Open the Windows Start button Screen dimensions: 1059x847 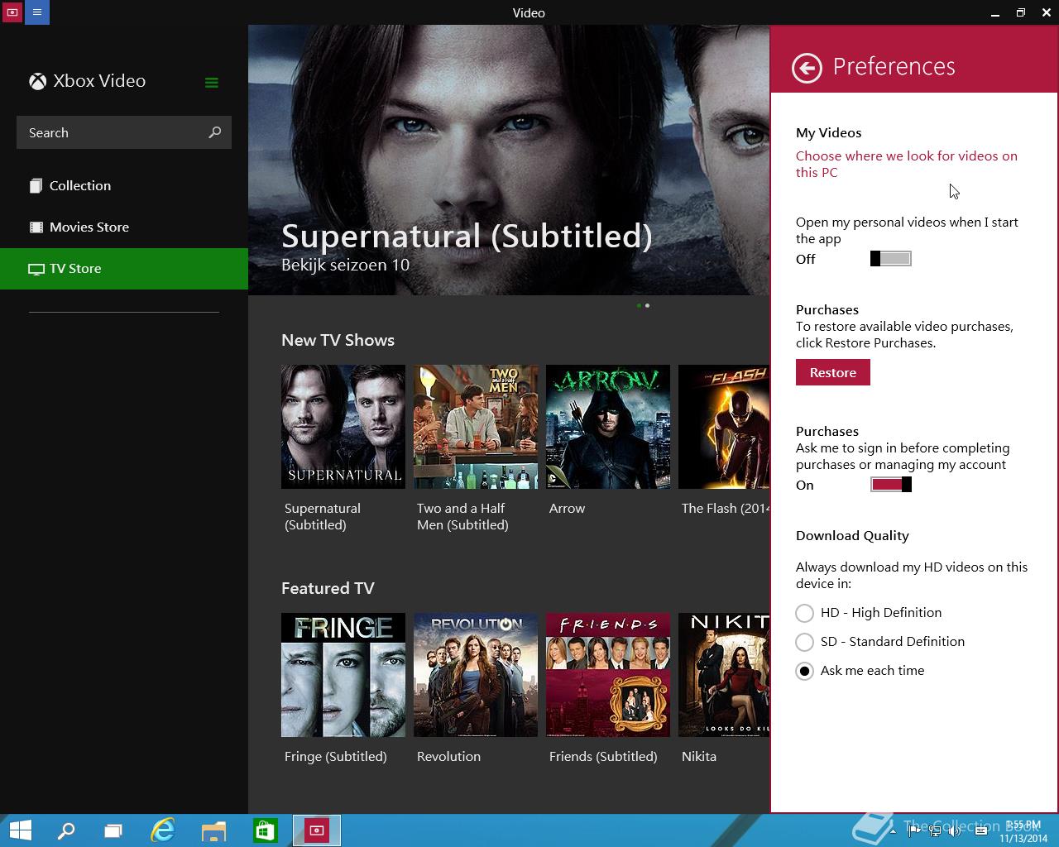tap(21, 830)
